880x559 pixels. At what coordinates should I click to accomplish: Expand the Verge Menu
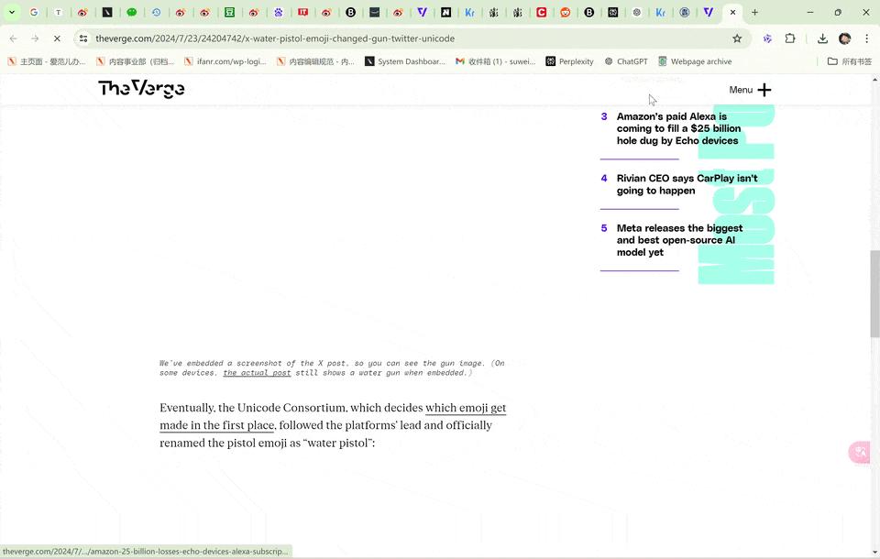coord(750,90)
